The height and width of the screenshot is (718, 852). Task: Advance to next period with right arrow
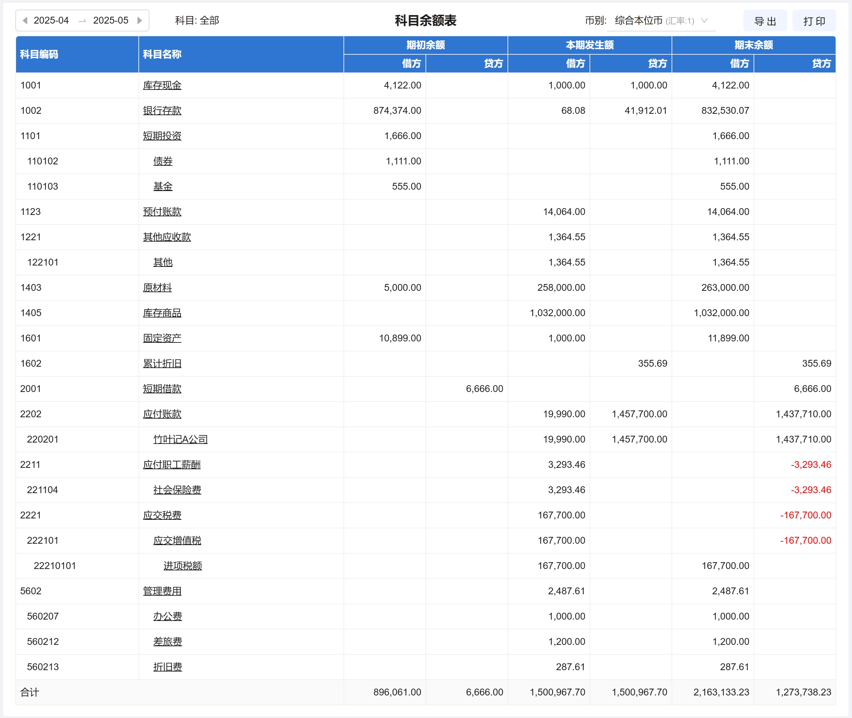pos(140,21)
